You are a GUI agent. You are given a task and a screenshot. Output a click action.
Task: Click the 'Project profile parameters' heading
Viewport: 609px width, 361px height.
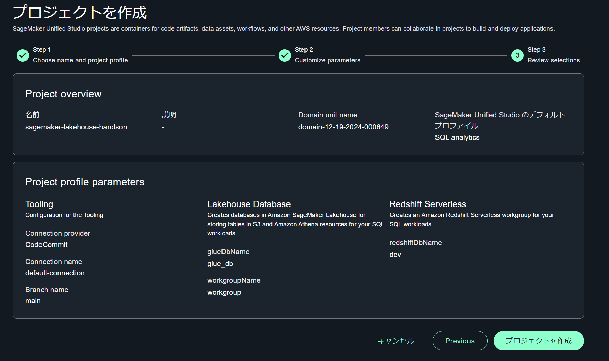pos(85,182)
